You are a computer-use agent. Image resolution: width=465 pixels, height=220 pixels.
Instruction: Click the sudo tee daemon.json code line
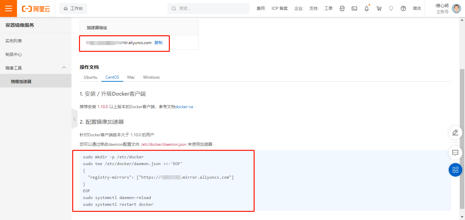pos(133,164)
